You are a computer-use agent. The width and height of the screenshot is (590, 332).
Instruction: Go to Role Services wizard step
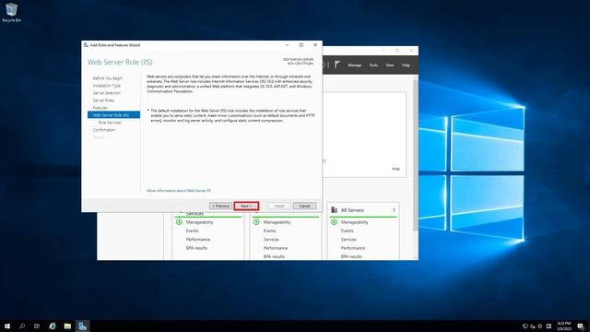coord(110,123)
